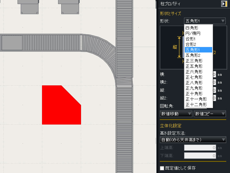Open the 高さ設定方法 dropdown

(x=193, y=140)
